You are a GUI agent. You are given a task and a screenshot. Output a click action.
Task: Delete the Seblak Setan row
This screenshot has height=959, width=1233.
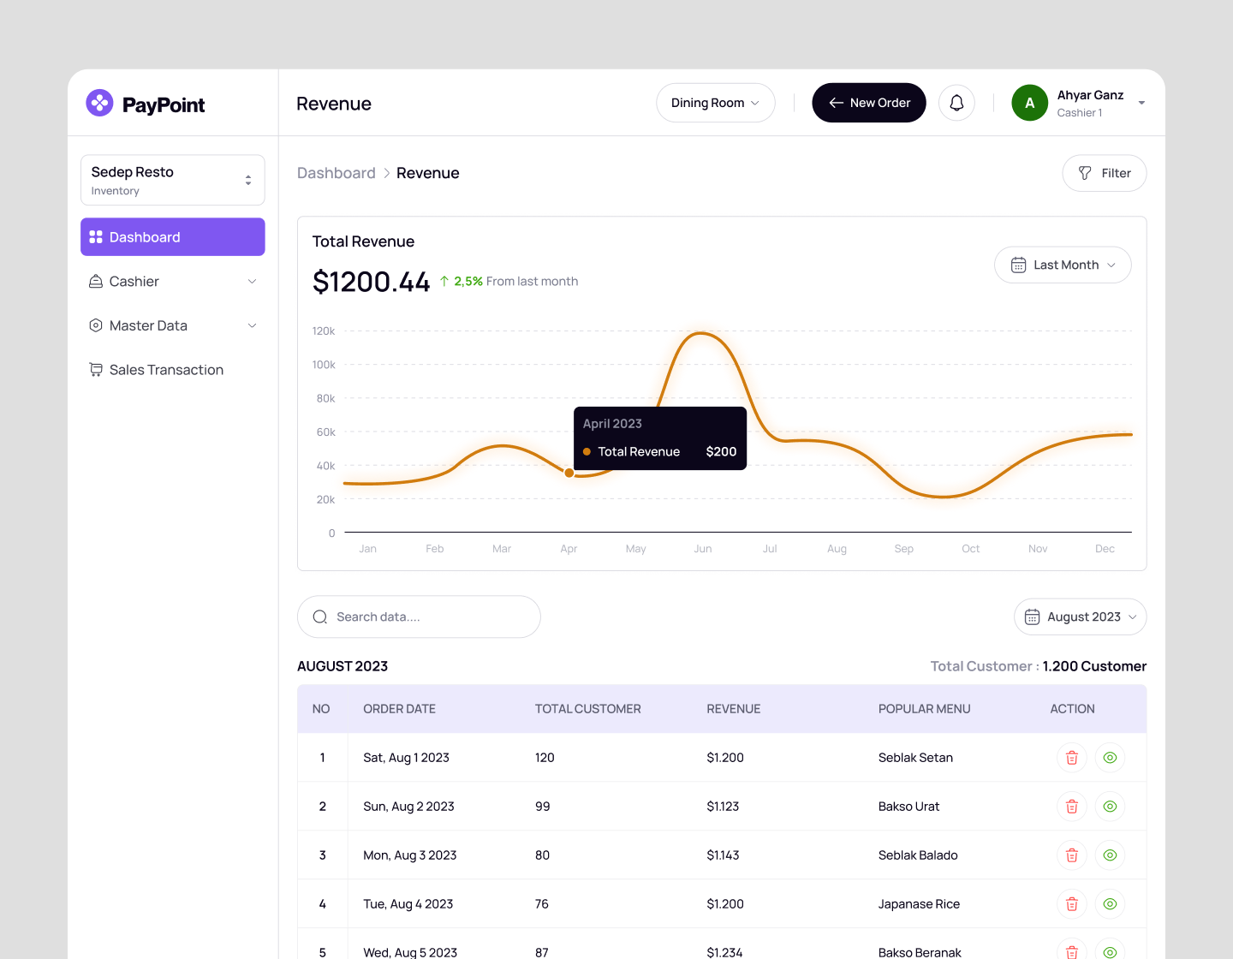[x=1071, y=757]
